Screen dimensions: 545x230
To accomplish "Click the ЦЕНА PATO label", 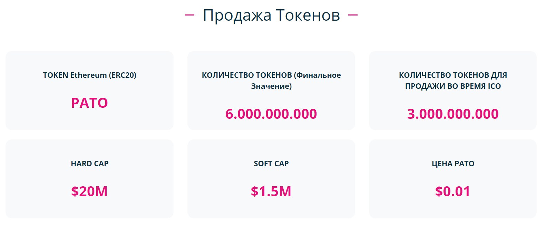I will [453, 164].
